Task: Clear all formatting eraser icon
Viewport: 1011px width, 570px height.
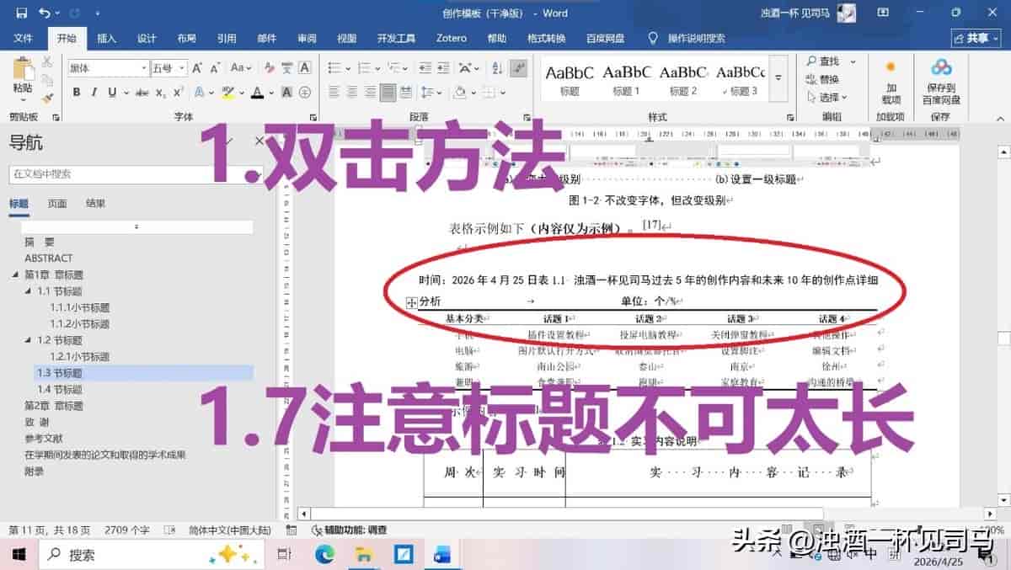Action: 271,68
